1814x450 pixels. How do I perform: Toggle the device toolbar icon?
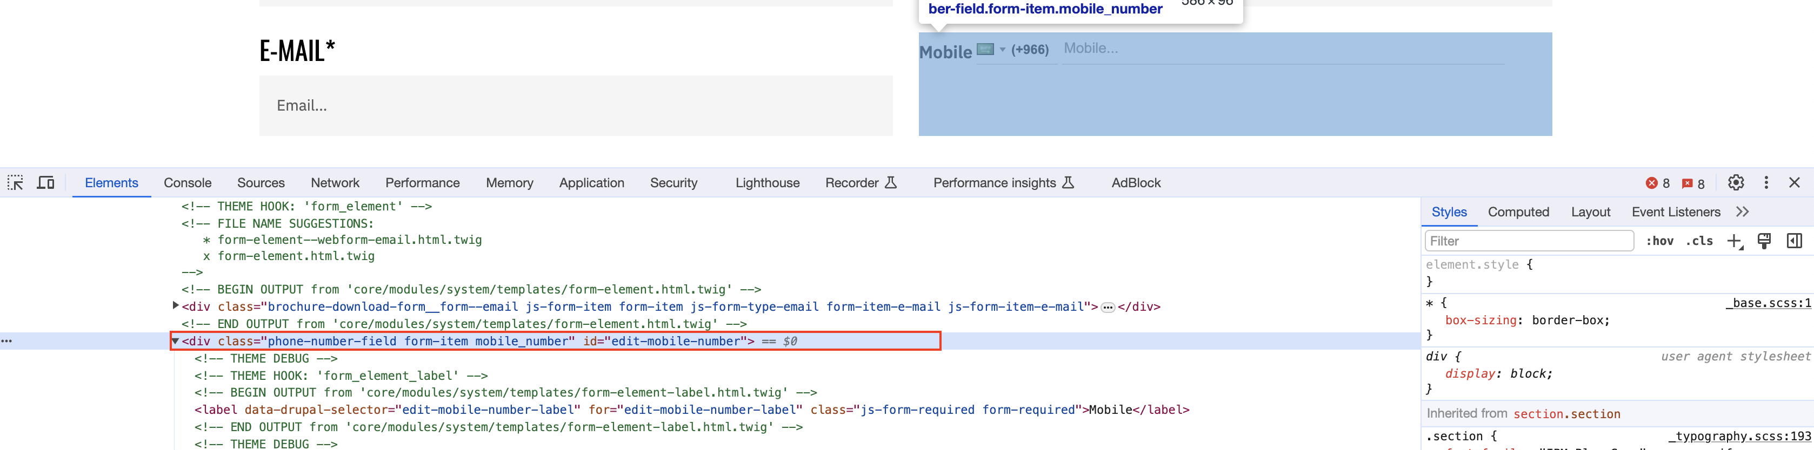click(x=46, y=183)
